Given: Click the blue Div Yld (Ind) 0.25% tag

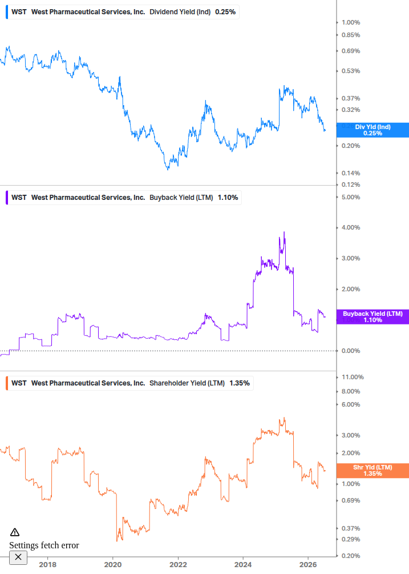Looking at the screenshot, I should pyautogui.click(x=372, y=130).
